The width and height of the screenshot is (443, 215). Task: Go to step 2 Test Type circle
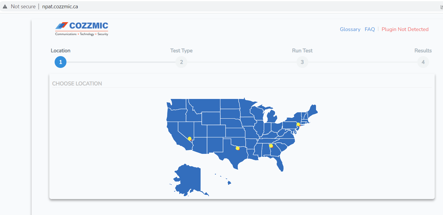[181, 62]
